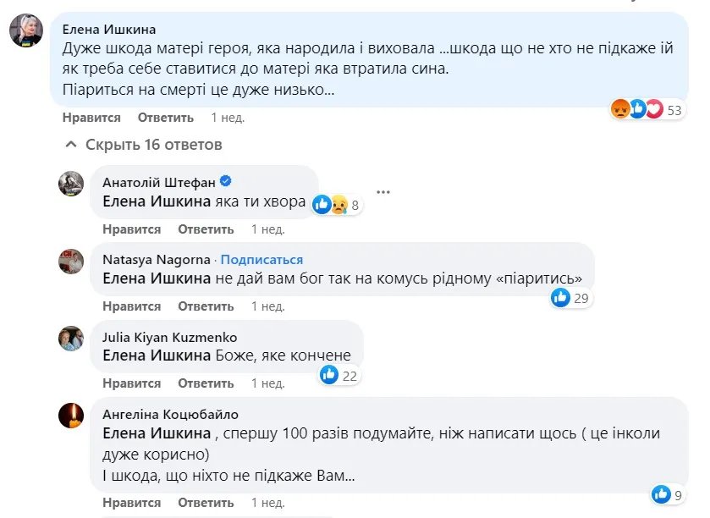View reactions on Елена Ишкина's top comment
Viewport: 710px width, 518px height.
point(648,110)
